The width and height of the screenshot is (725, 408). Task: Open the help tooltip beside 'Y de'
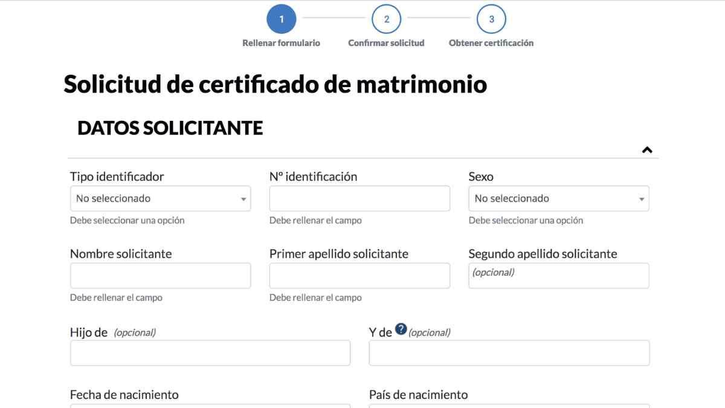(401, 329)
